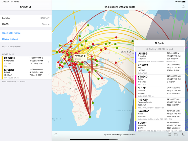Tap the SX200FJF Greece map callout

(x=80, y=57)
